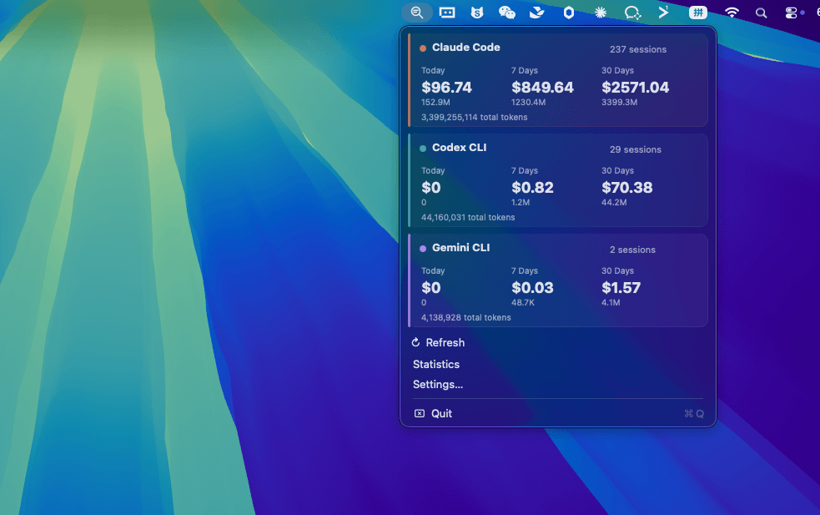
Task: Click the 30-day cost $2571.04
Action: (x=635, y=88)
